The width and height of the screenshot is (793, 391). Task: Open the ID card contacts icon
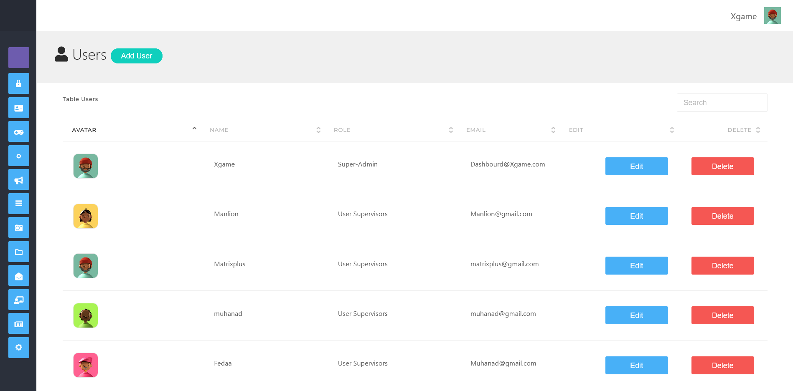pyautogui.click(x=18, y=108)
